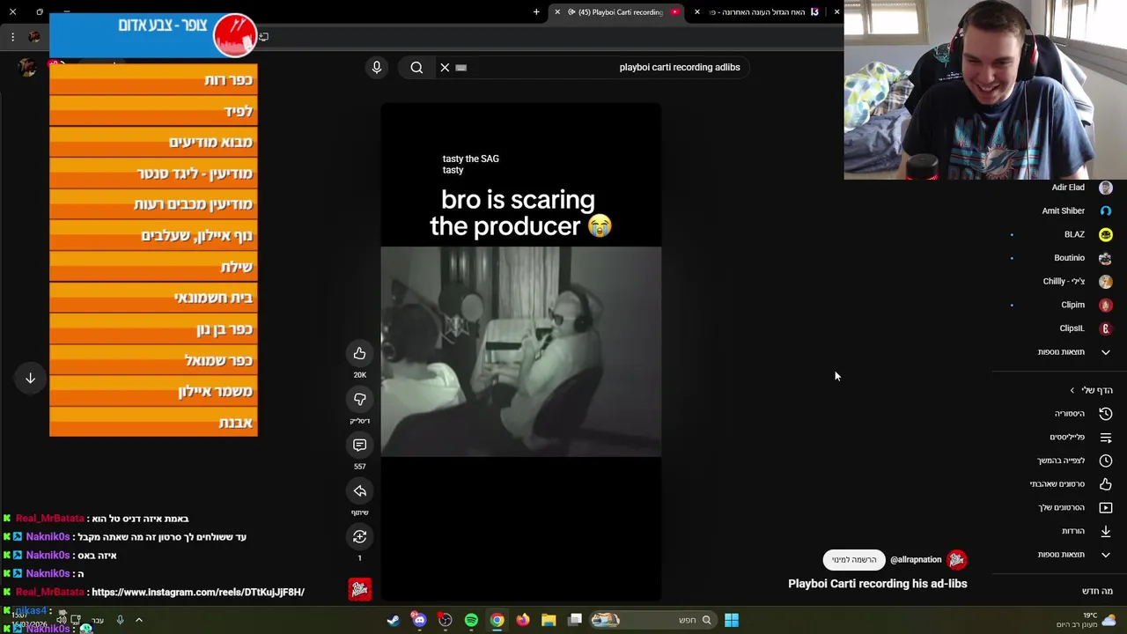Dislike the short video

click(359, 399)
